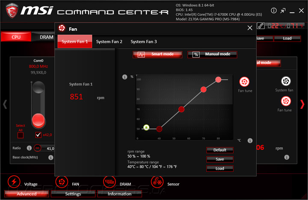This screenshot has width=308, height=200.
Task: Click Load button in background top bar
Action: (287, 38)
